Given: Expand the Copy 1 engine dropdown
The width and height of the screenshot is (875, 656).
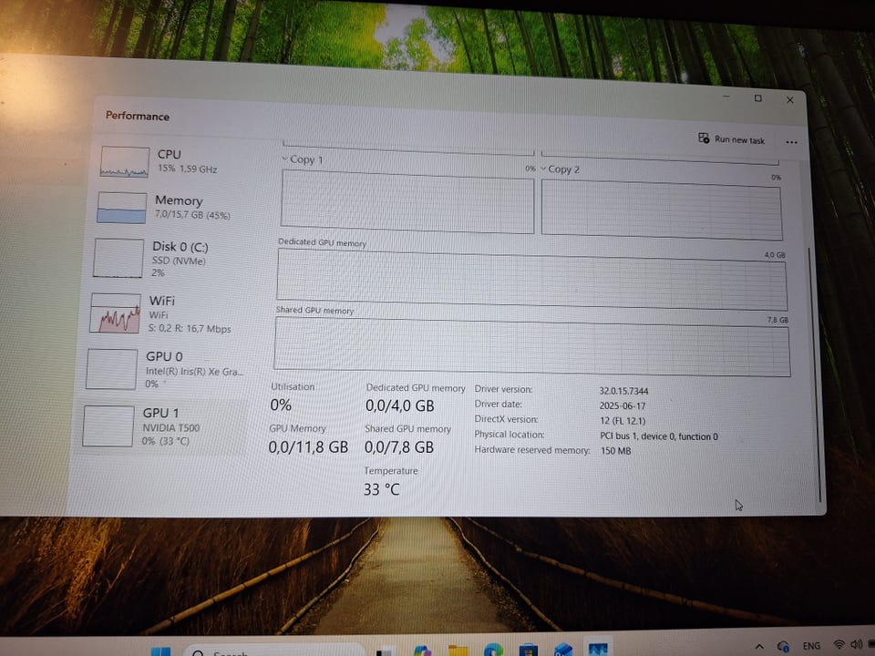Looking at the screenshot, I should 285,159.
